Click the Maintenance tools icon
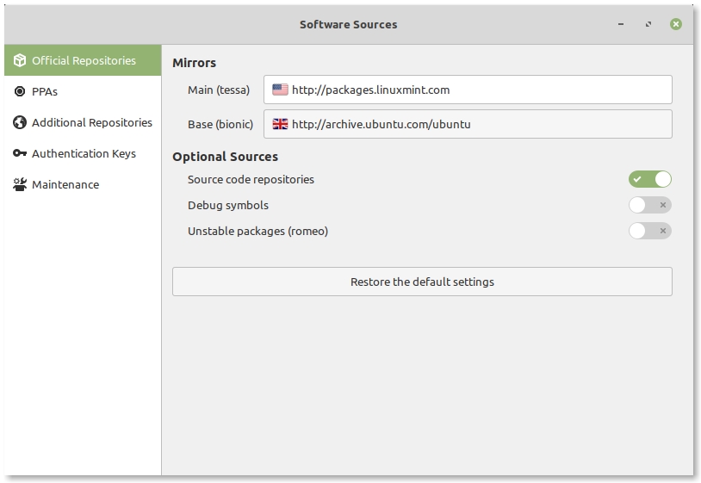 (x=20, y=184)
